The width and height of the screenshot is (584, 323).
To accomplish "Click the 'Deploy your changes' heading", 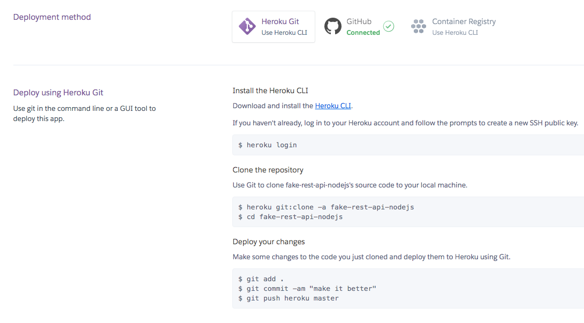I will pyautogui.click(x=269, y=242).
